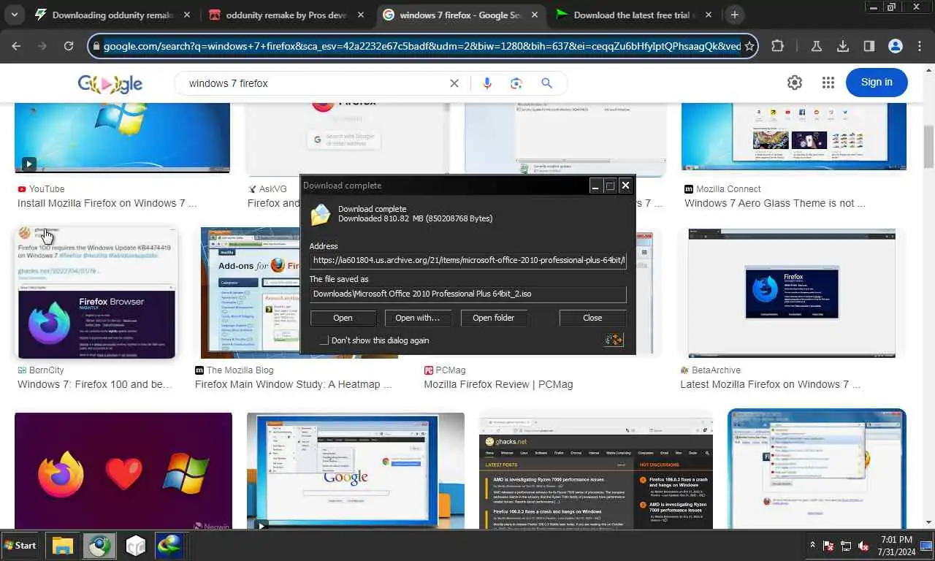935x561 pixels.
Task: Open the white cube app on taskbar
Action: tap(135, 546)
